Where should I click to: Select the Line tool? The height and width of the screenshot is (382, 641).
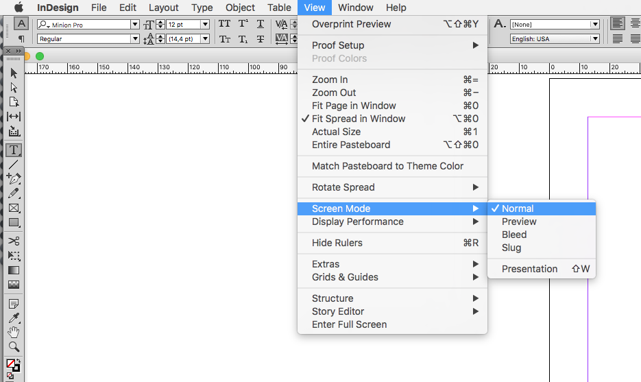(x=14, y=165)
